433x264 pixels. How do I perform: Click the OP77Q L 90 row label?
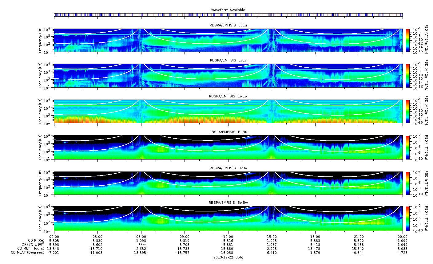(x=31, y=244)
